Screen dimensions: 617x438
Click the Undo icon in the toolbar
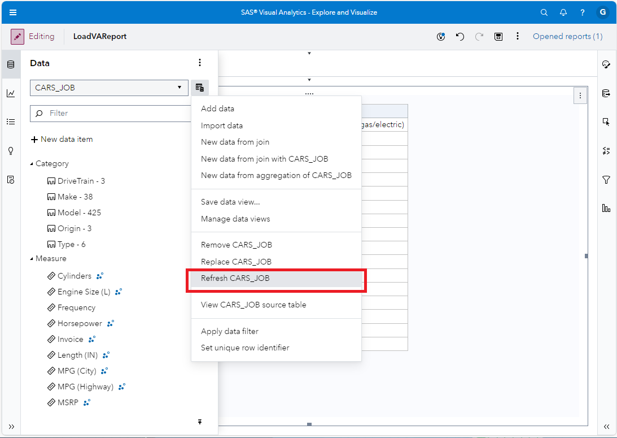460,36
